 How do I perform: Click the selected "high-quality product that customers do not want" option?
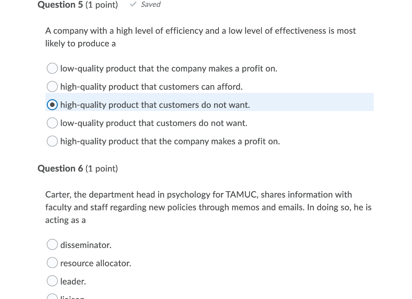coord(52,104)
